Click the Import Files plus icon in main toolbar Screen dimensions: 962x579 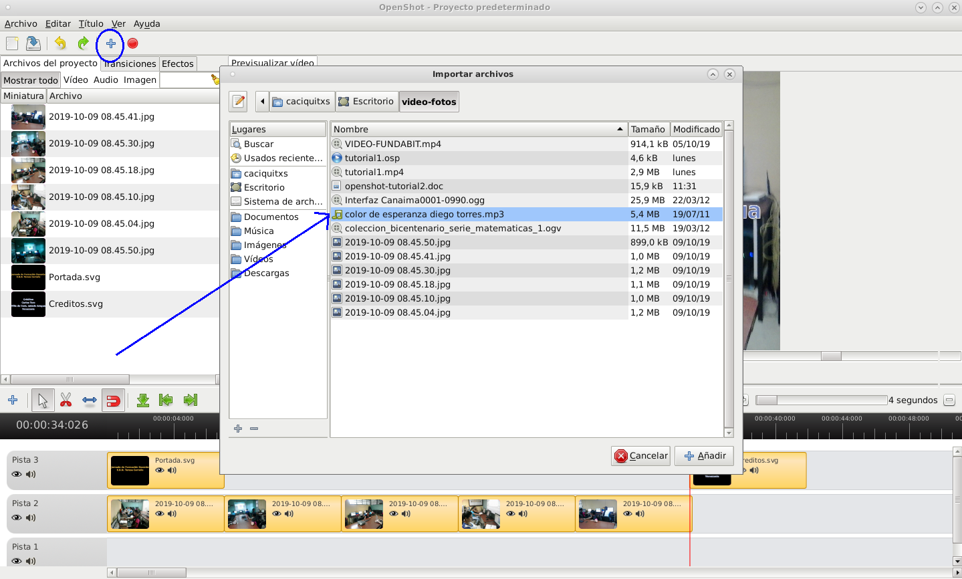[x=111, y=43]
